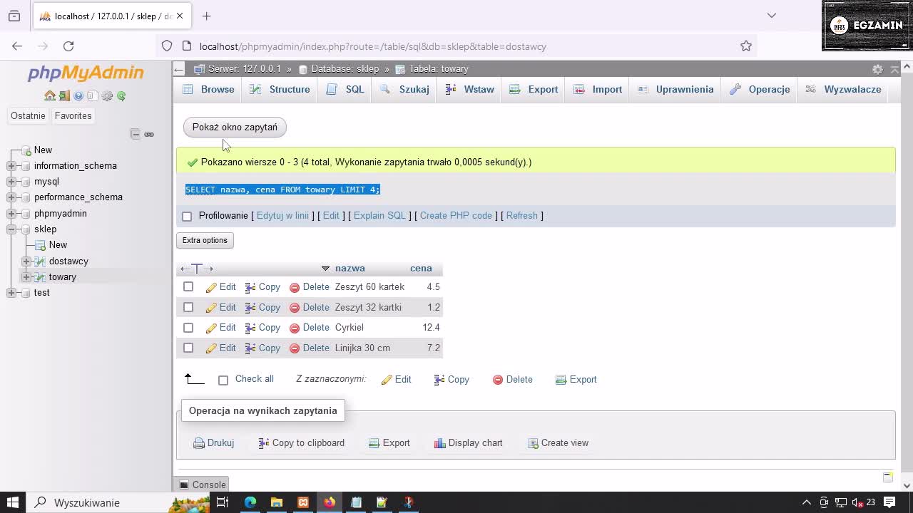Click navigation panel hide arrow icon
This screenshot has height=513, width=913.
179,69
